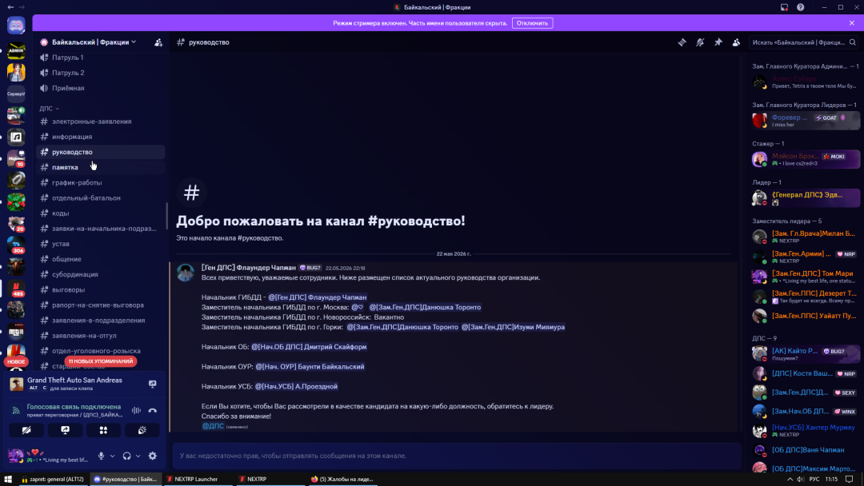Toggle noise suppression waveform icon

coord(136,411)
